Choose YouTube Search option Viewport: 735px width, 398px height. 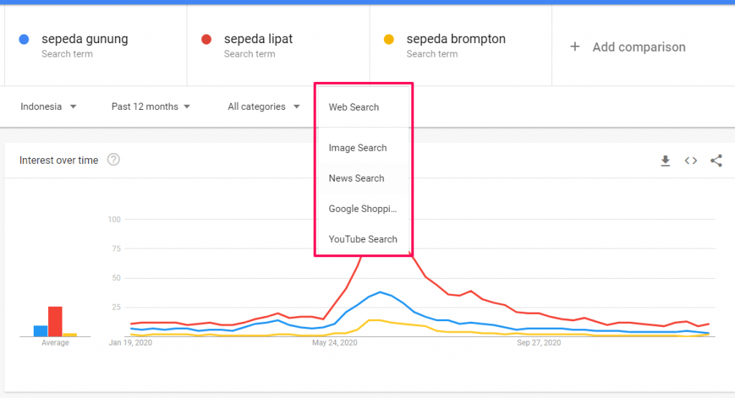[362, 239]
